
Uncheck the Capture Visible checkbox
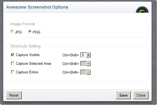13,55
